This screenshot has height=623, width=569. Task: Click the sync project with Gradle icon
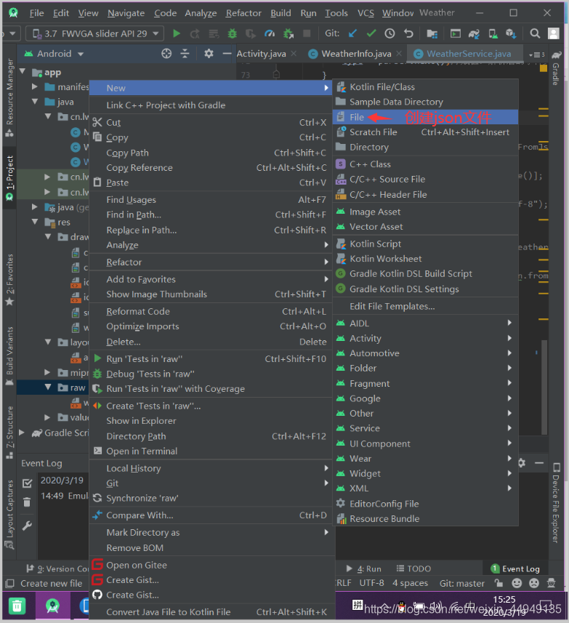tap(474, 33)
